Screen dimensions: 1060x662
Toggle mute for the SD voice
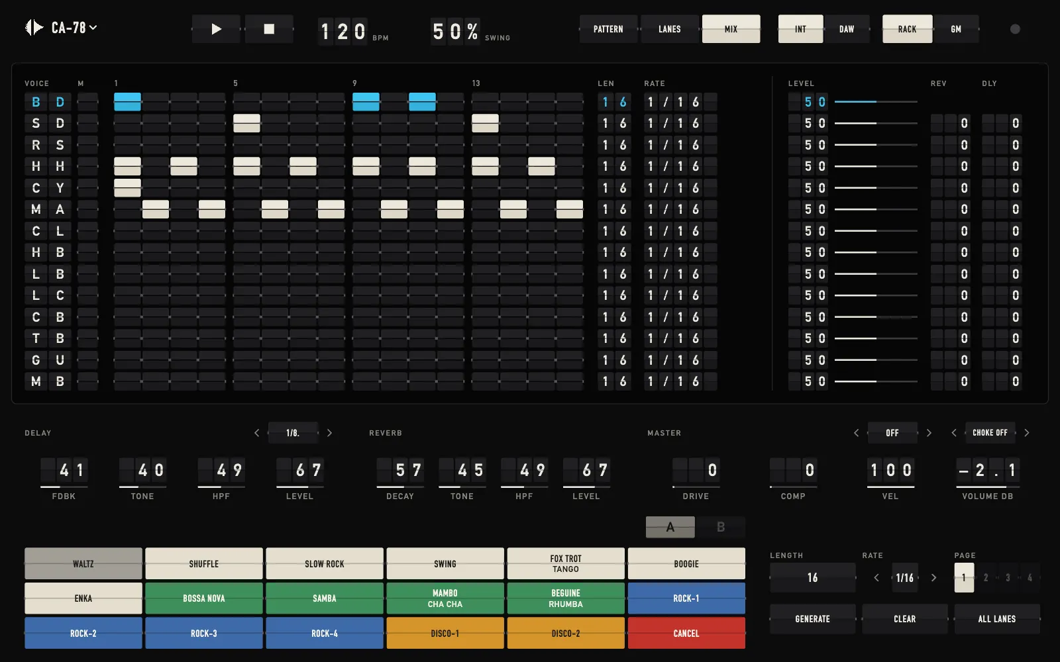pos(87,123)
